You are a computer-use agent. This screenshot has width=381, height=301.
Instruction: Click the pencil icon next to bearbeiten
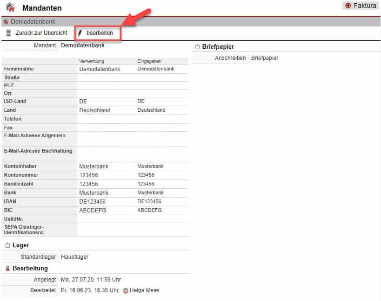coord(80,33)
